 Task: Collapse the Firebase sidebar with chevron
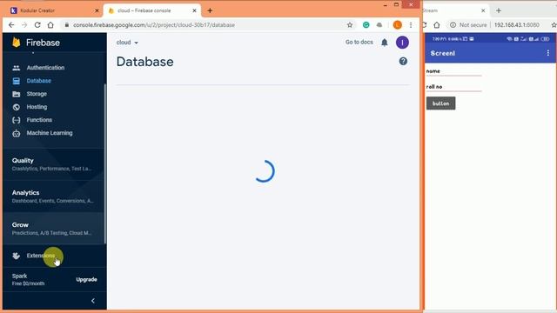click(93, 301)
